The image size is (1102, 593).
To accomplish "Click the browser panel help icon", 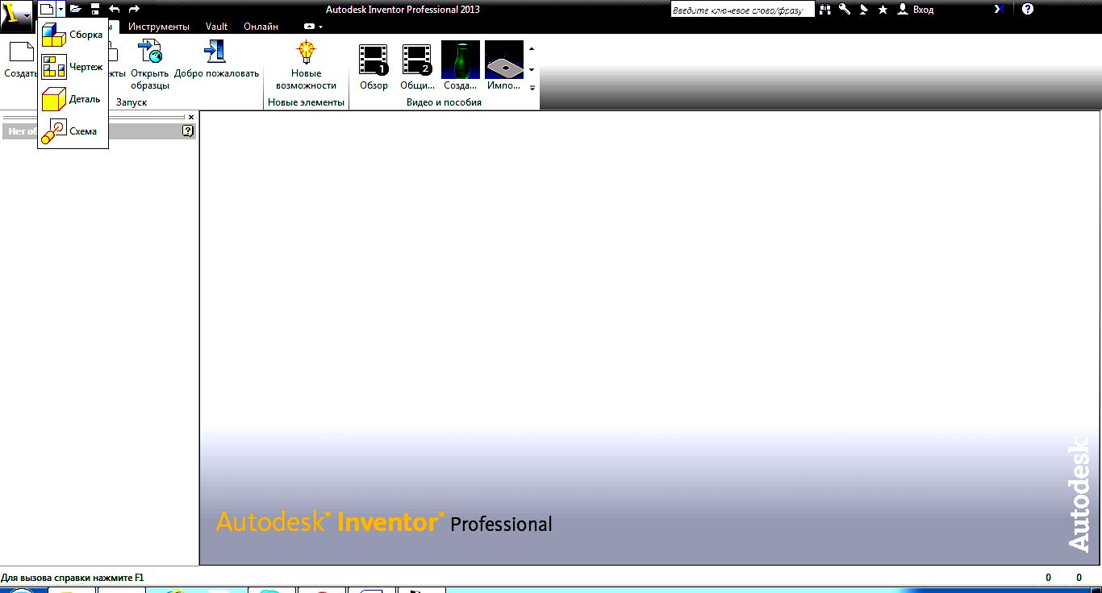I will [189, 131].
